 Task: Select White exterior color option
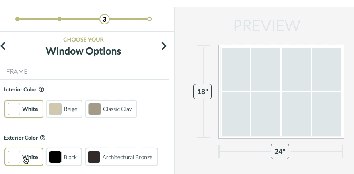[x=24, y=157]
